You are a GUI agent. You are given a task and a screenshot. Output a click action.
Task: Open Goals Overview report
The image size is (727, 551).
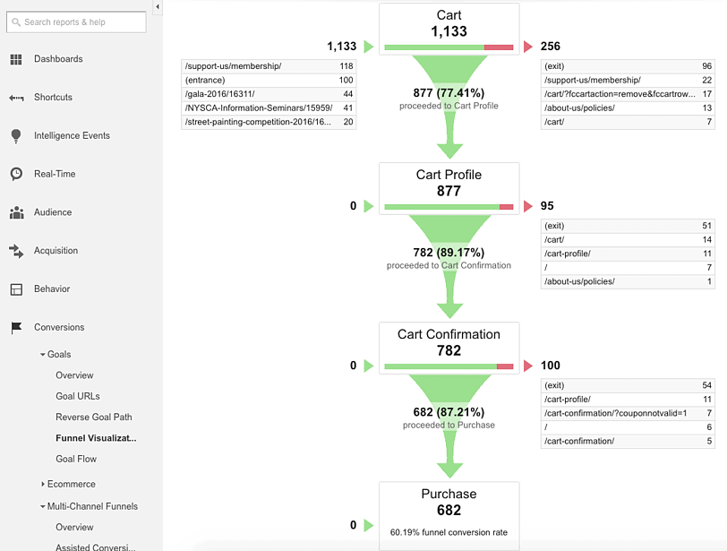[x=74, y=375]
